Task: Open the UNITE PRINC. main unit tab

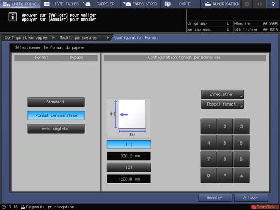Action: point(20,4)
